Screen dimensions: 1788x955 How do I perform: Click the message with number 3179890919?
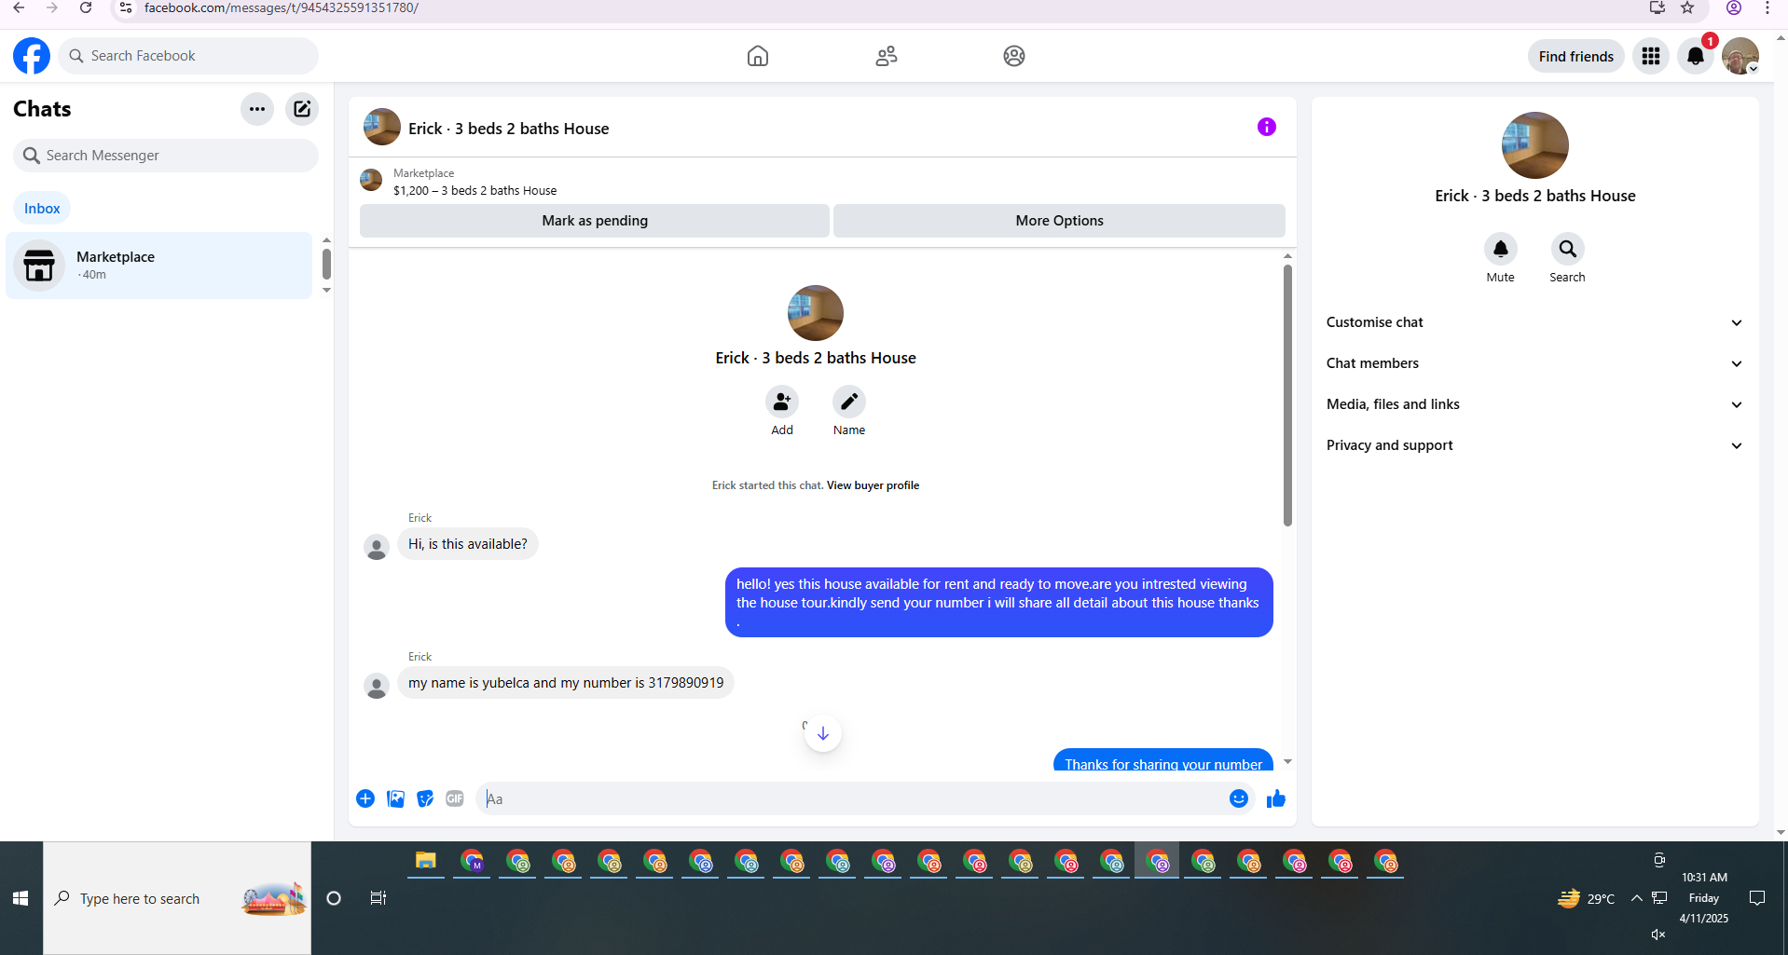pyautogui.click(x=566, y=683)
